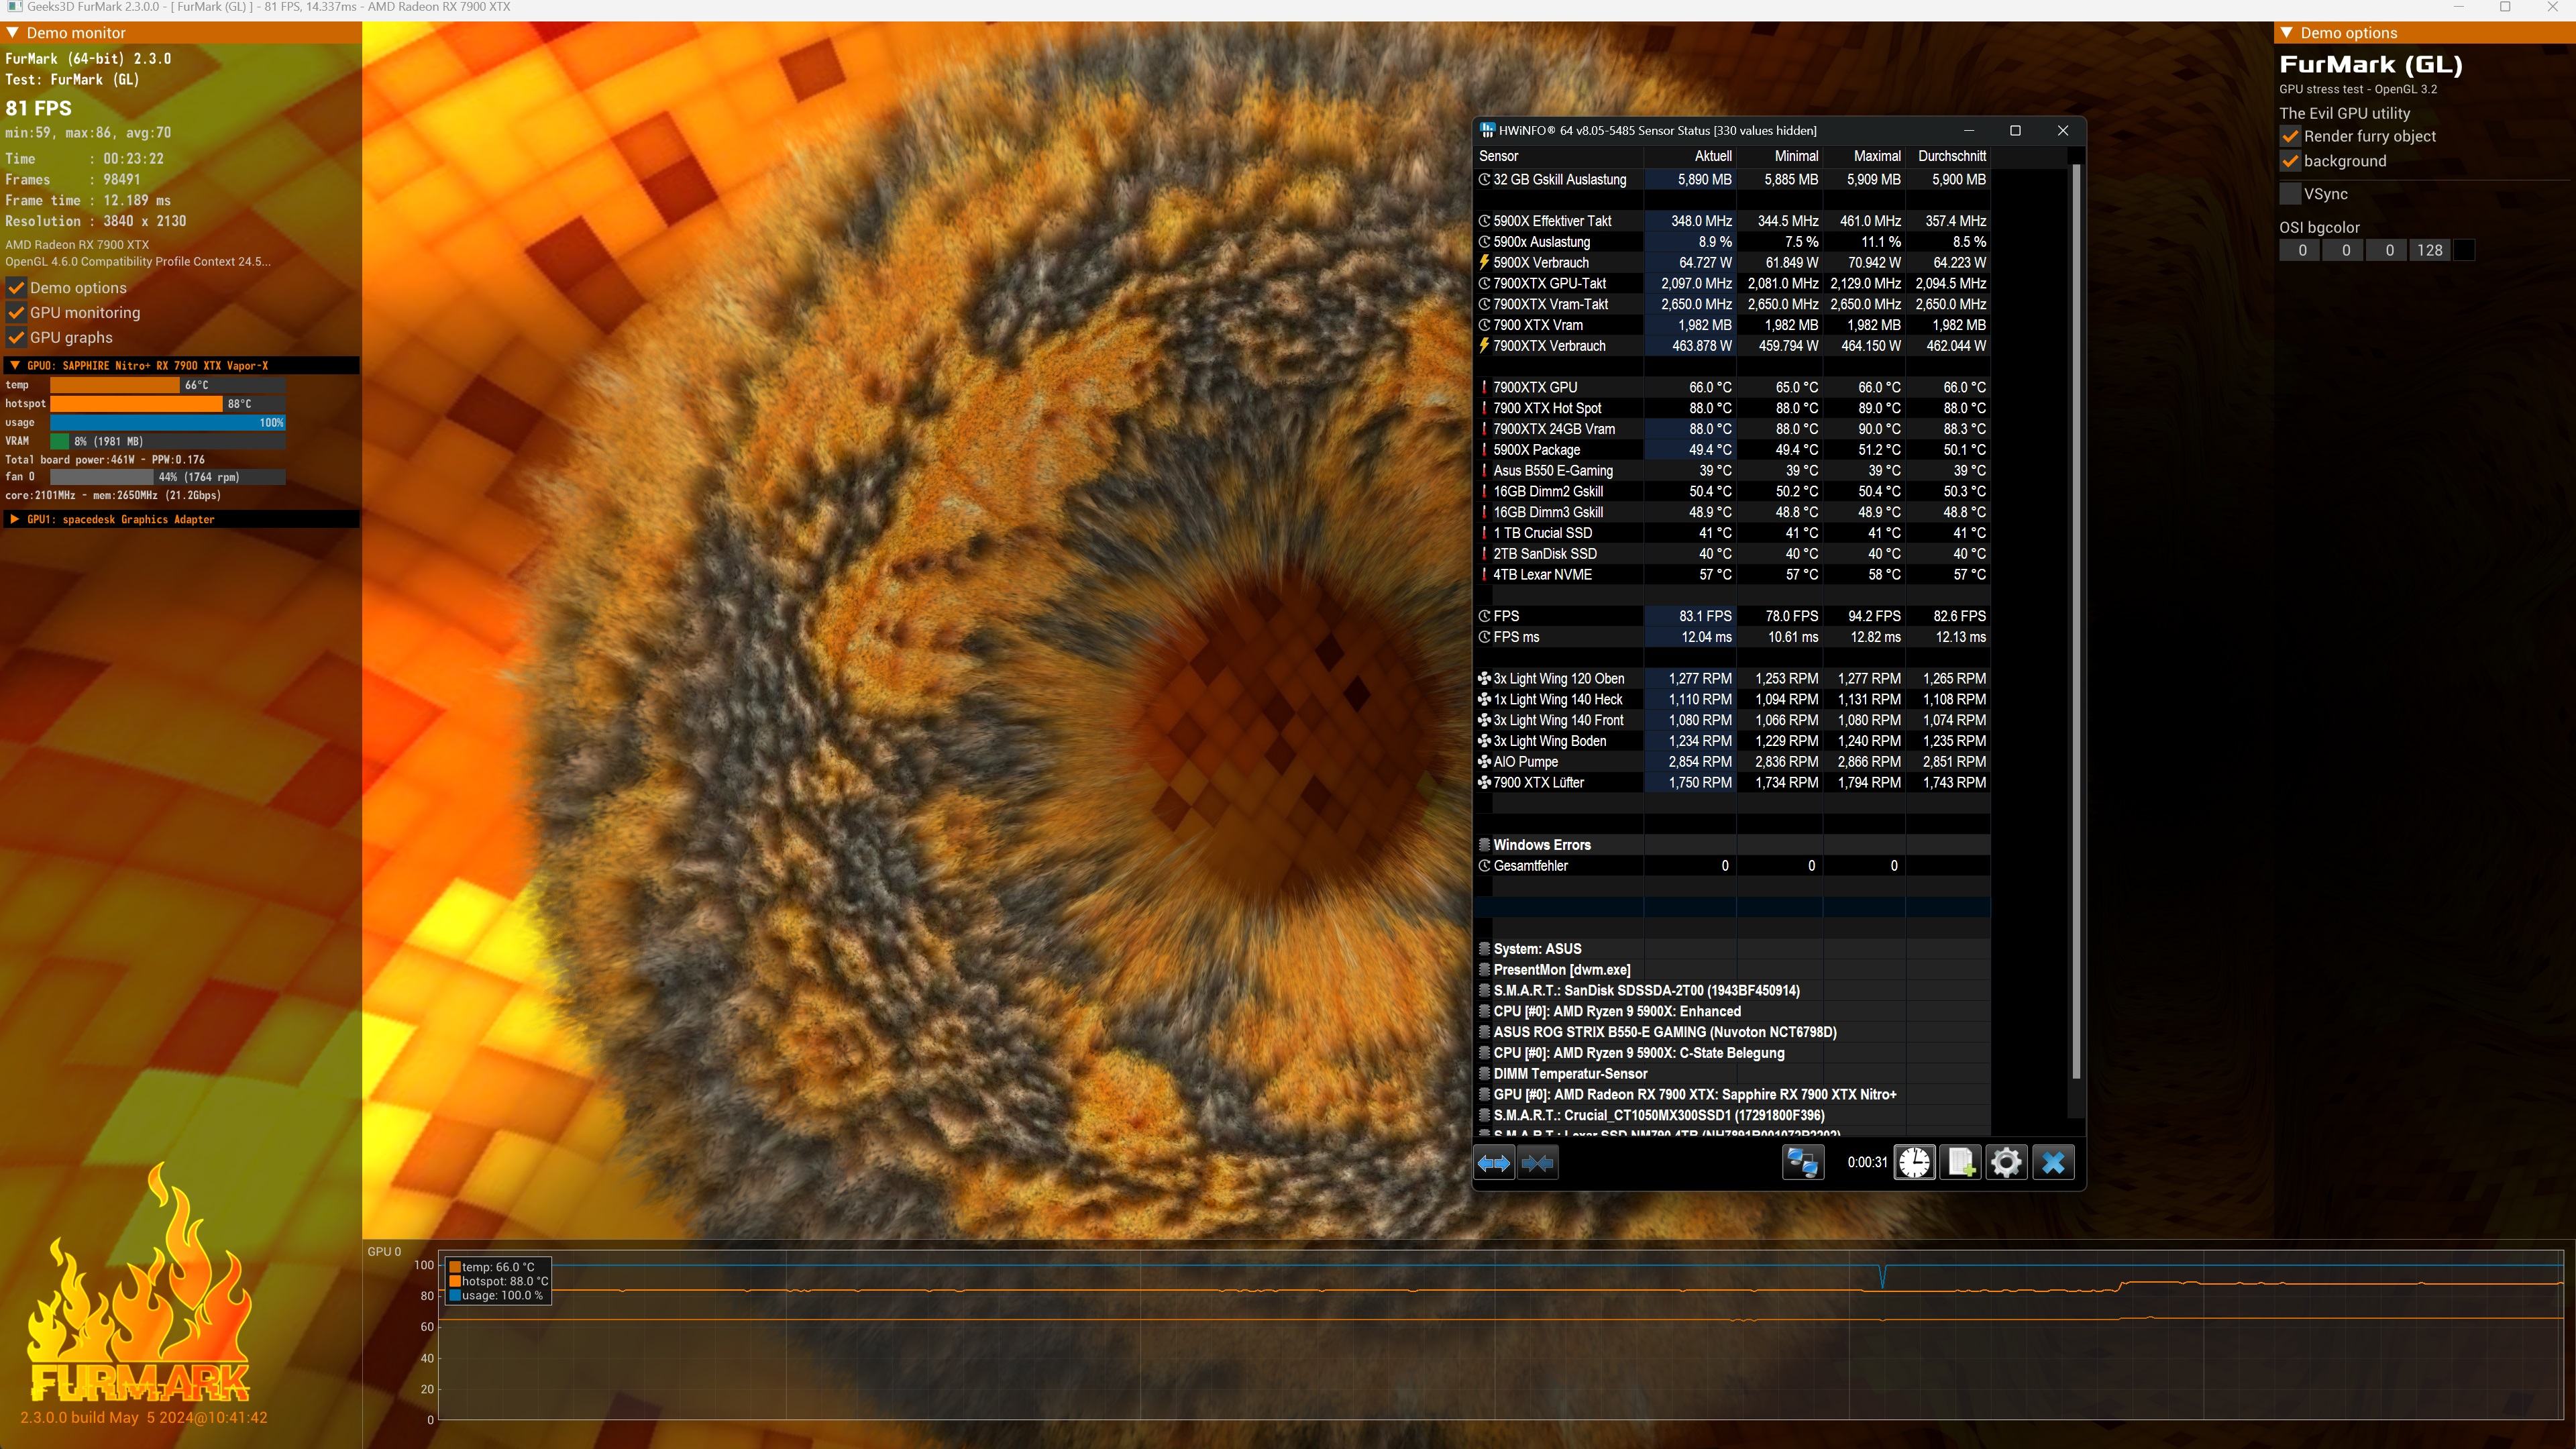Select the 7900XTX Verbrauch sensor row
Image resolution: width=2576 pixels, height=1449 pixels.
tap(1549, 346)
